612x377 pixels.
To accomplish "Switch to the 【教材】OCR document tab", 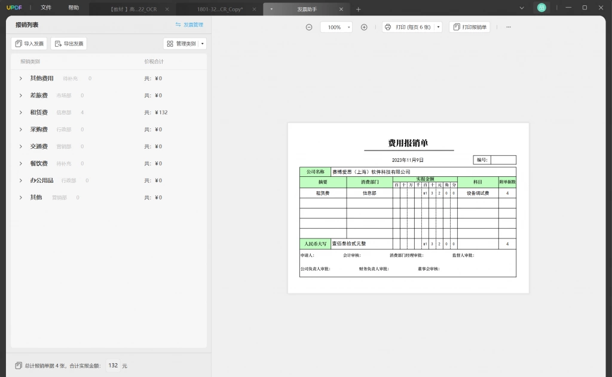I will [133, 9].
